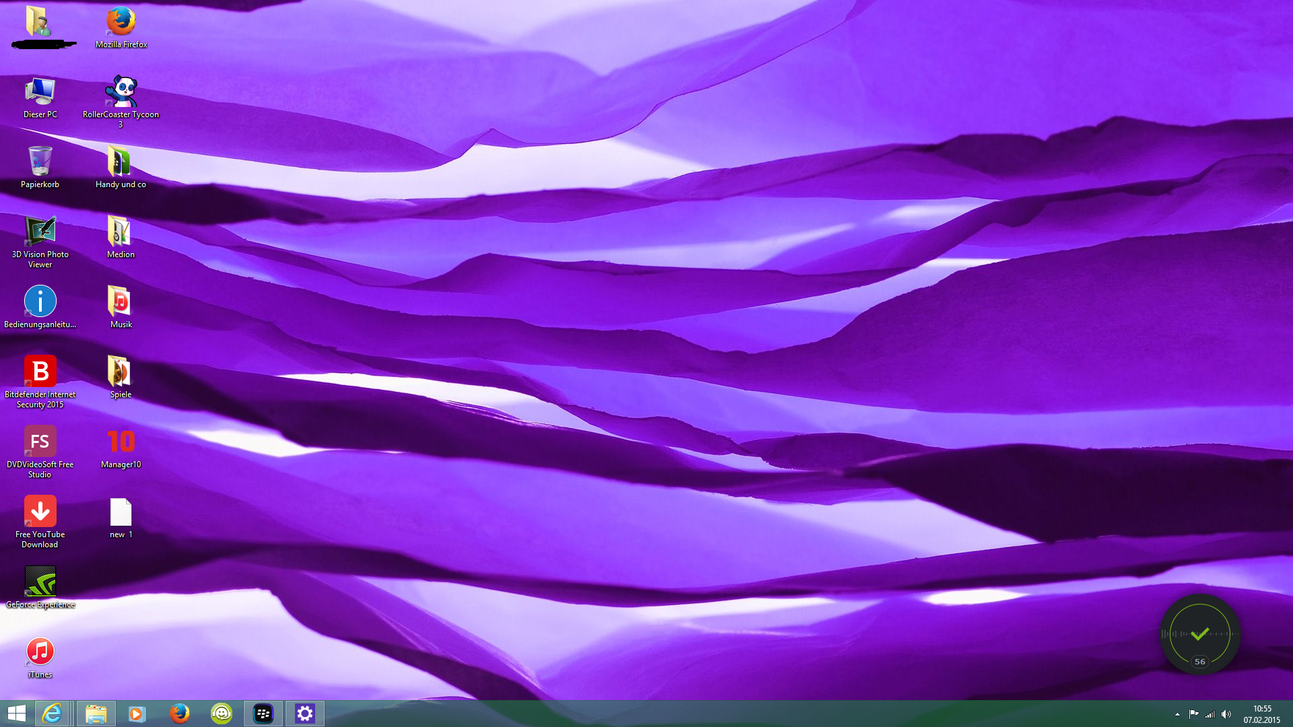Click the network signal tray icon
The height and width of the screenshot is (727, 1293).
pyautogui.click(x=1210, y=714)
